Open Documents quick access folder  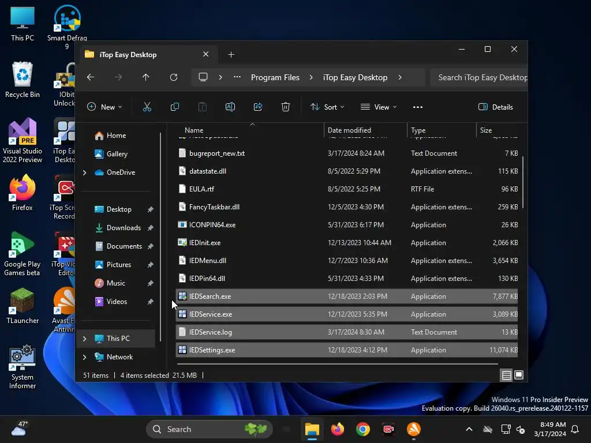click(124, 246)
